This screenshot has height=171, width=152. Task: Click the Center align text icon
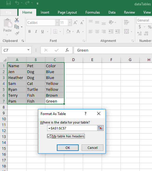coord(97,32)
